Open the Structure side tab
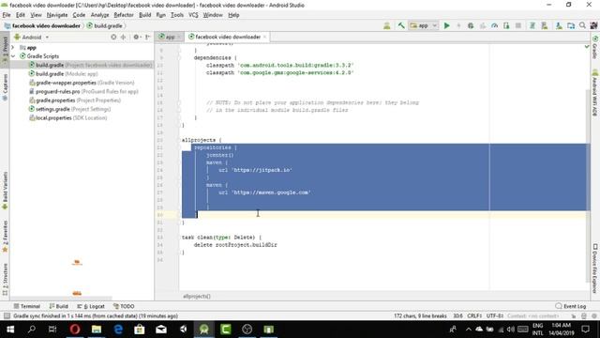This screenshot has width=600, height=338. click(5, 279)
